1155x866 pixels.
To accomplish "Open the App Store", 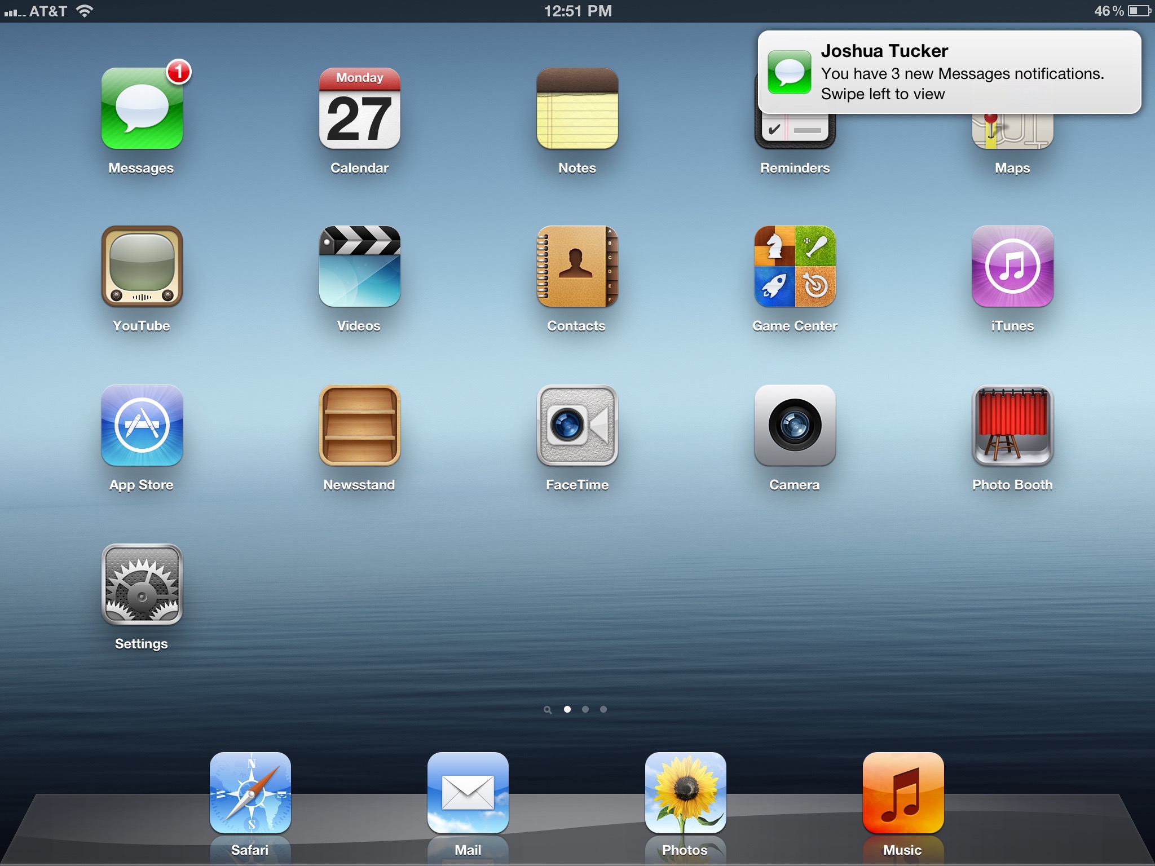I will [x=142, y=426].
